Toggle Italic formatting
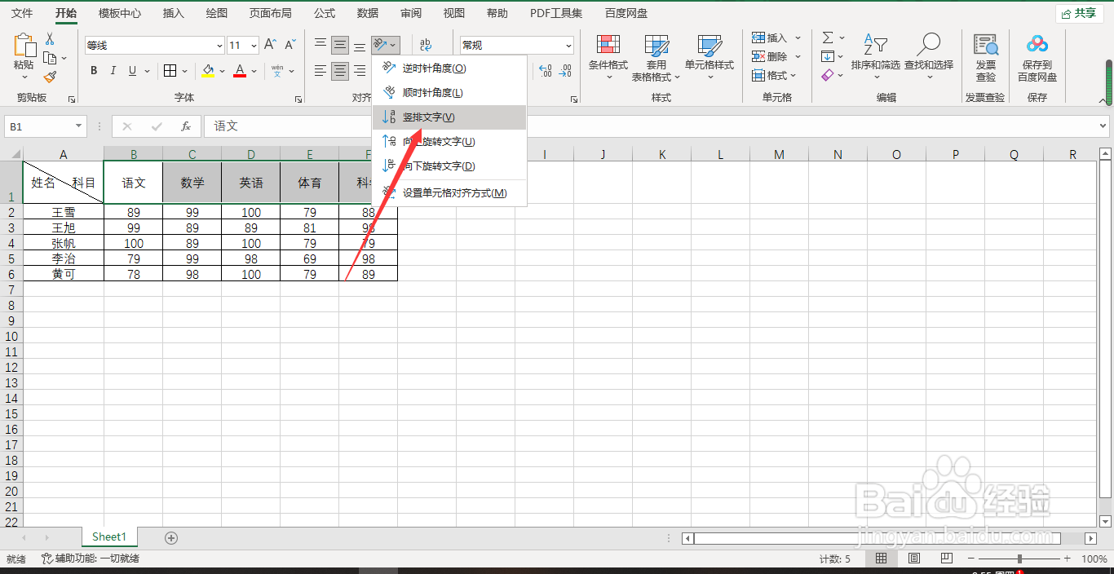The height and width of the screenshot is (574, 1114). pos(113,71)
